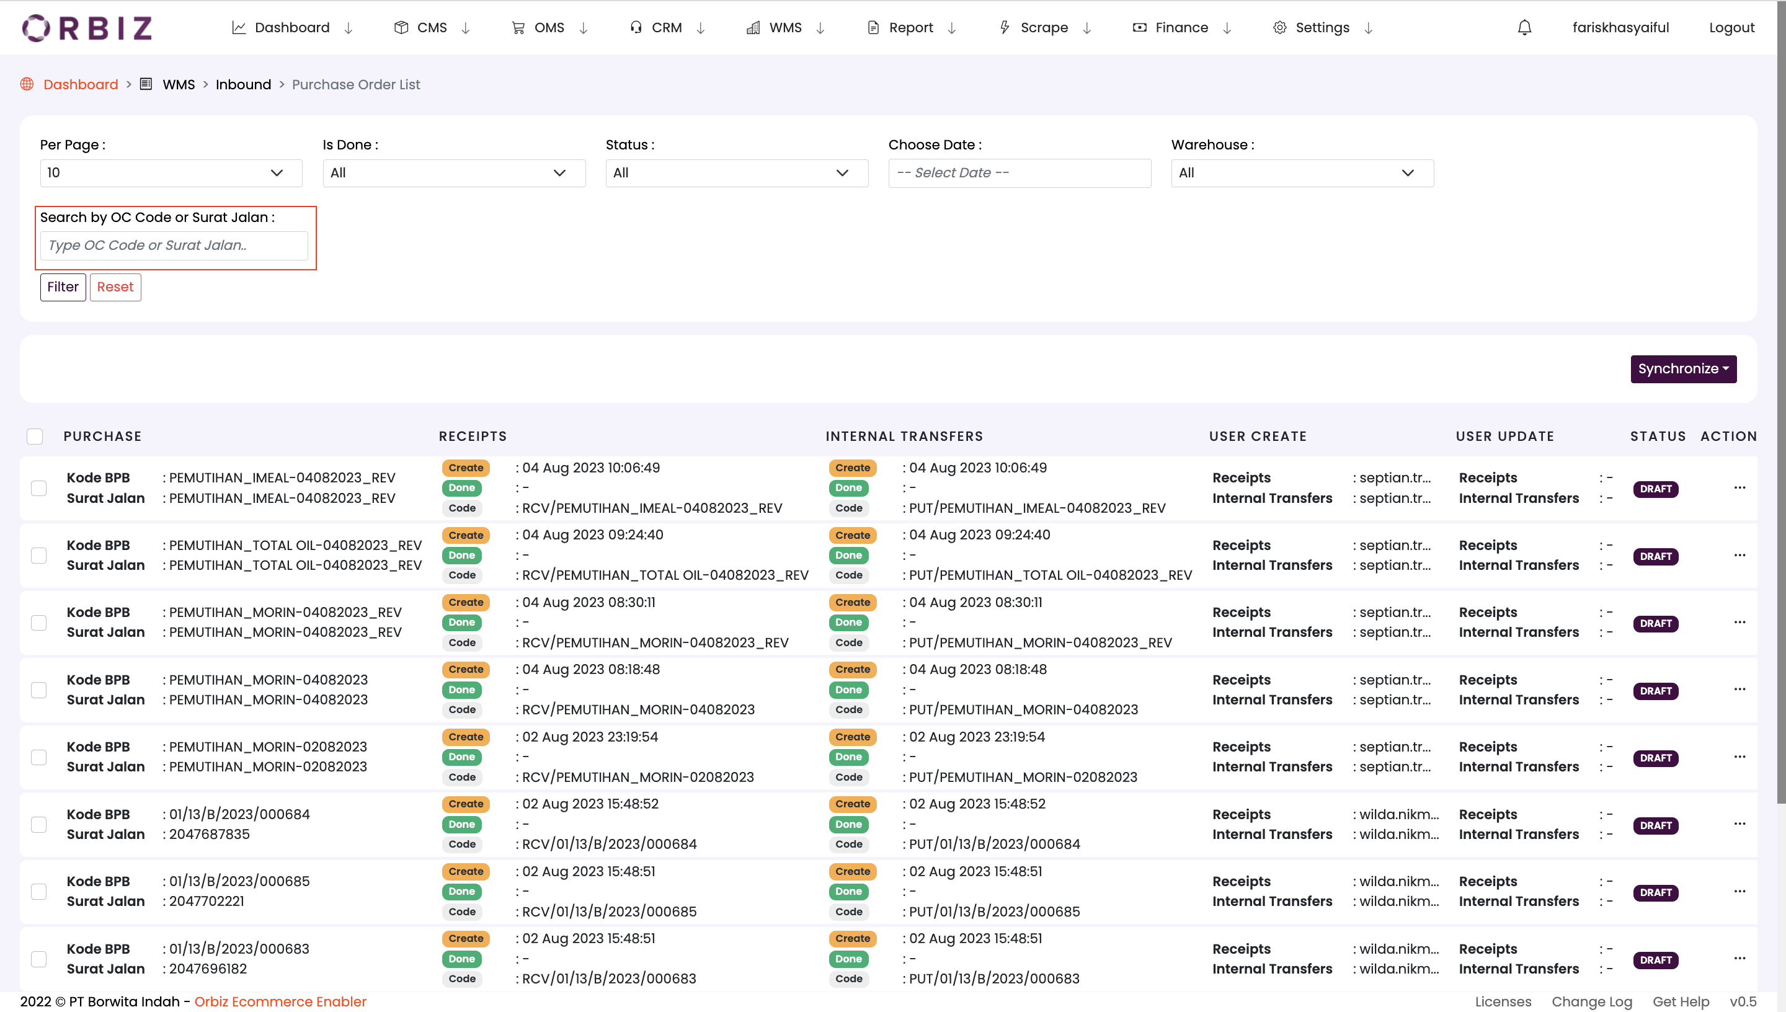The height and width of the screenshot is (1012, 1786).
Task: Toggle the select-all checkbox in table header
Action: 35,437
